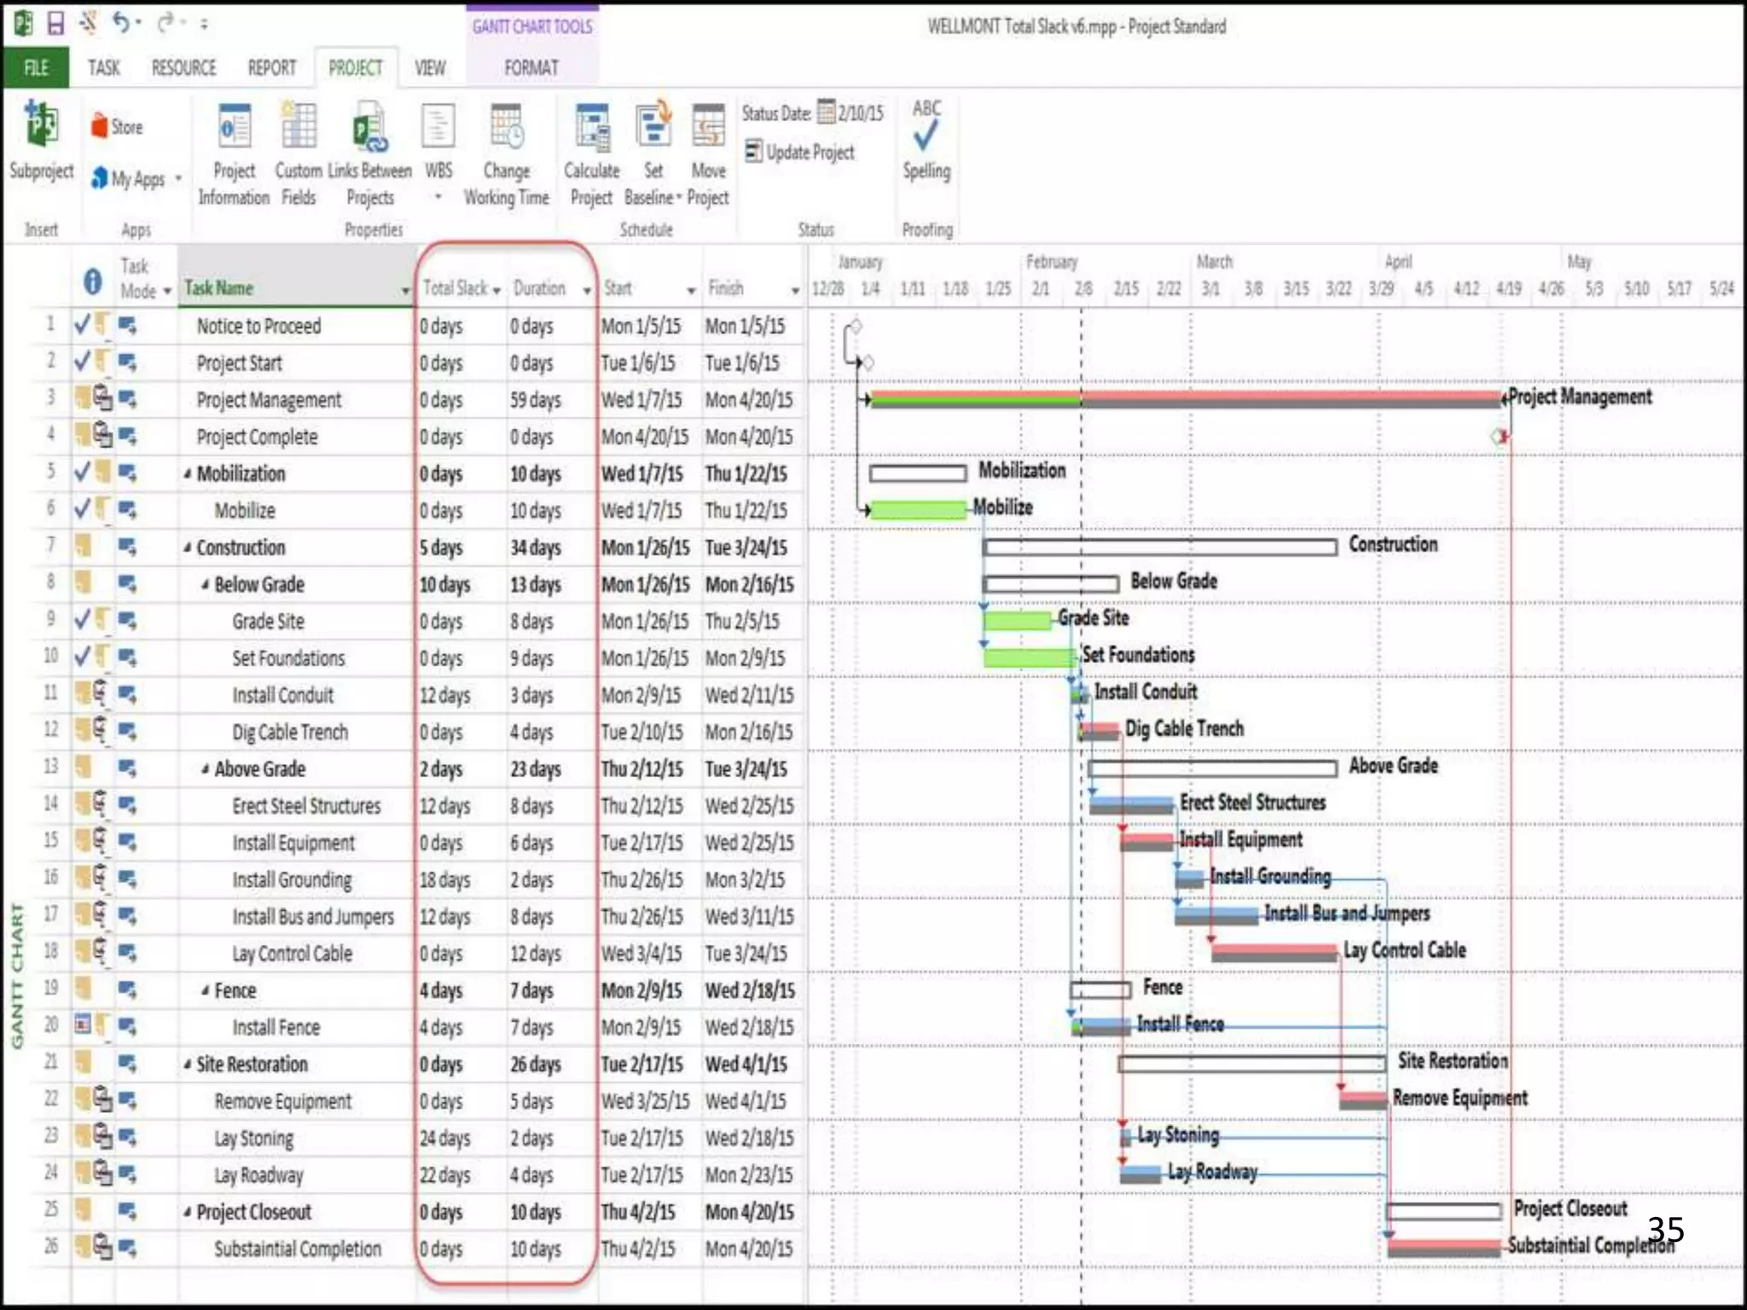Open Project Information dialog
Image resolution: width=1747 pixels, height=1310 pixels.
(234, 128)
